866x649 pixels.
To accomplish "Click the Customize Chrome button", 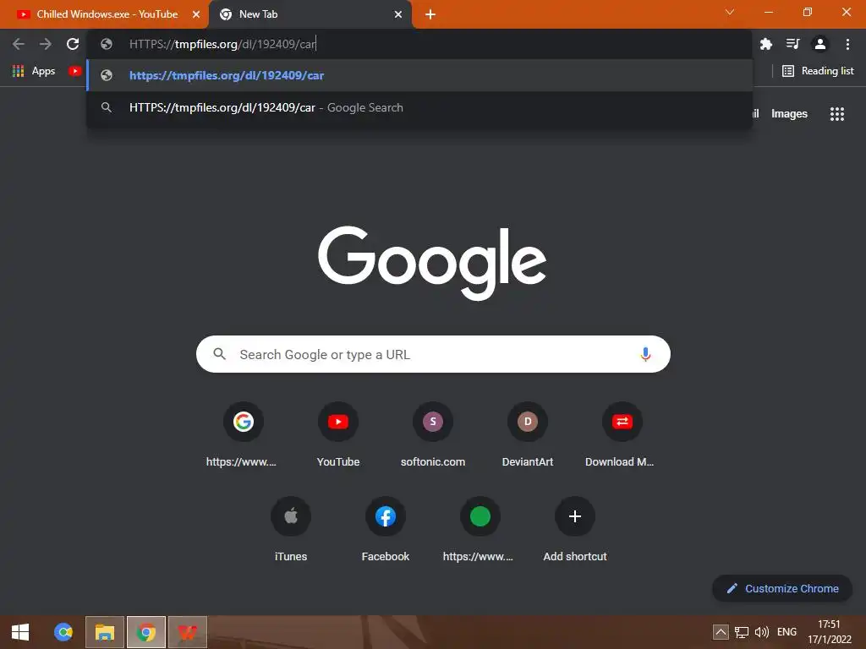I will 782,588.
